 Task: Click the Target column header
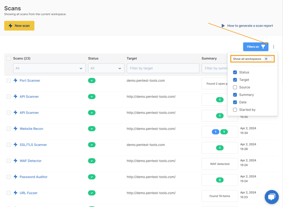pos(132,58)
